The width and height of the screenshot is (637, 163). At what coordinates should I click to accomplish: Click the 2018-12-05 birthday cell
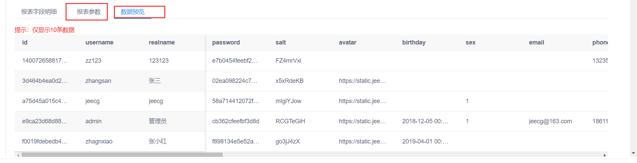click(425, 121)
